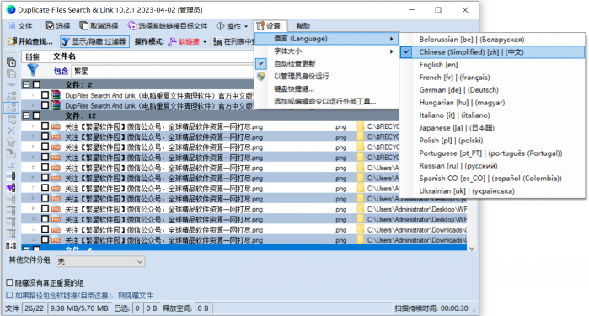Click the 包含 filter link
This screenshot has width=589, height=316.
tap(61, 71)
